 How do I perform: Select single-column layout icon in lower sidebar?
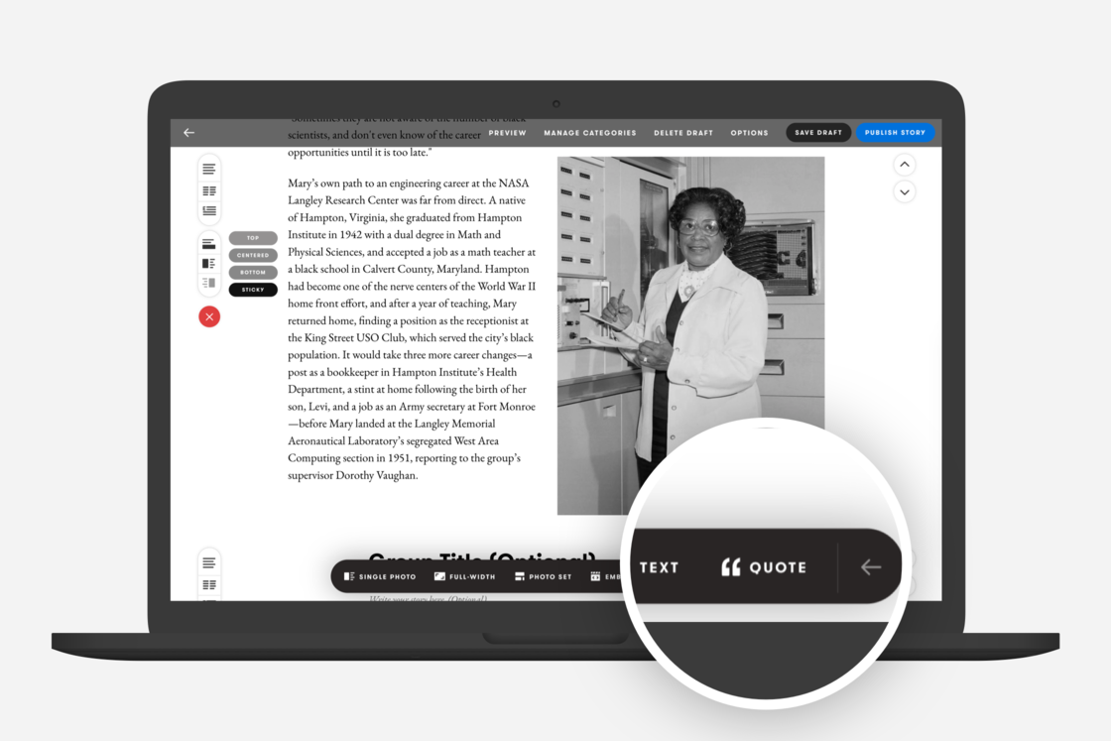tap(209, 563)
